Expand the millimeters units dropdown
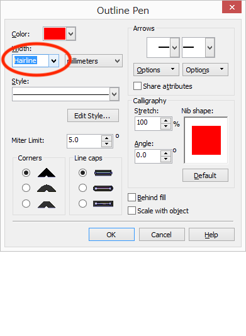 tap(94, 61)
